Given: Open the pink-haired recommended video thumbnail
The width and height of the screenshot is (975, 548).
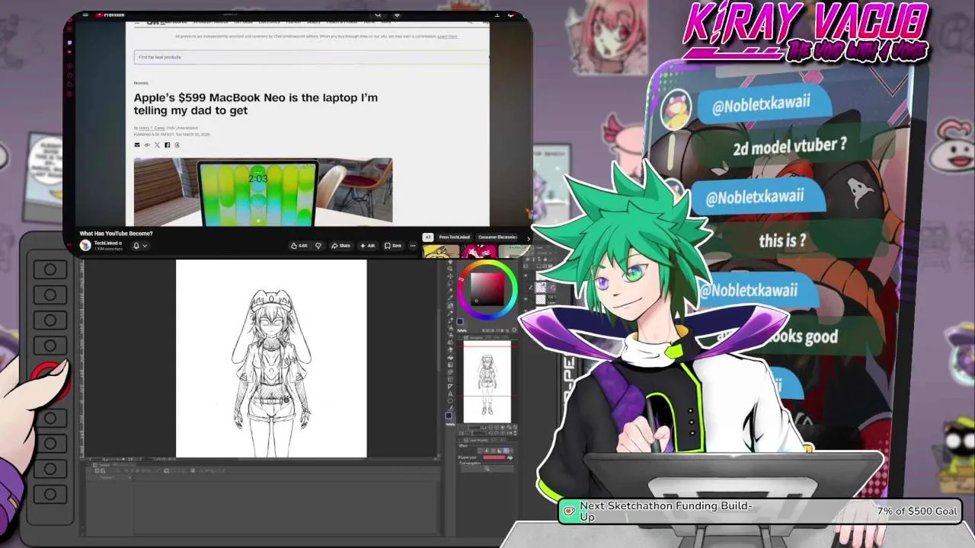Looking at the screenshot, I should tap(478, 252).
